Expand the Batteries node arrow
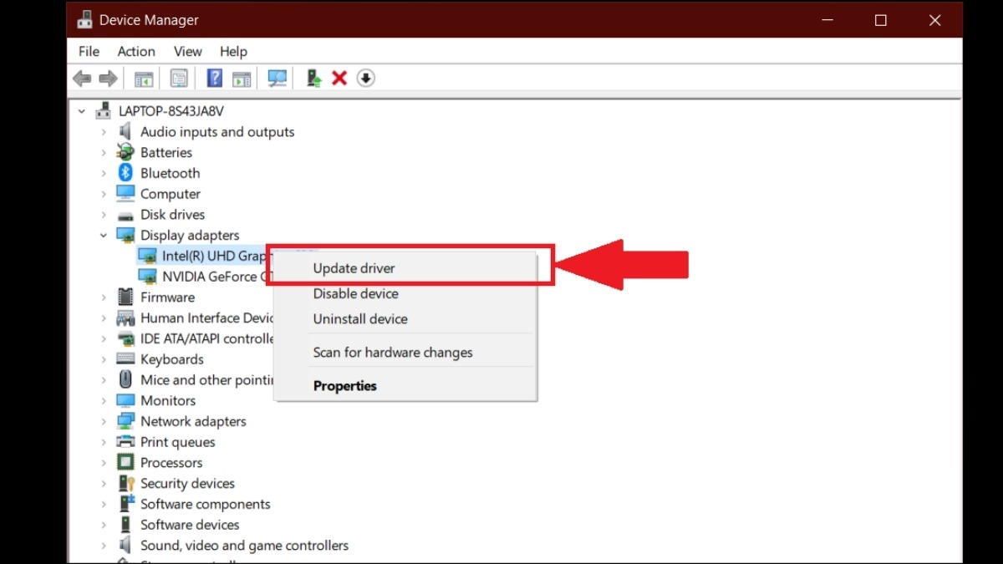 pyautogui.click(x=104, y=152)
